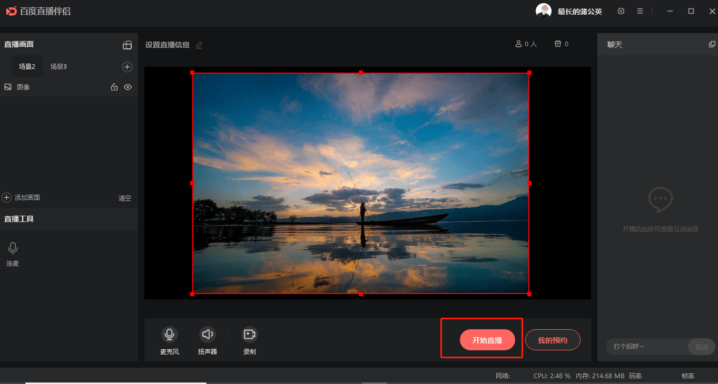Screen dimensions: 718x384
Task: Add a new scene with plus icon
Action: [x=127, y=67]
